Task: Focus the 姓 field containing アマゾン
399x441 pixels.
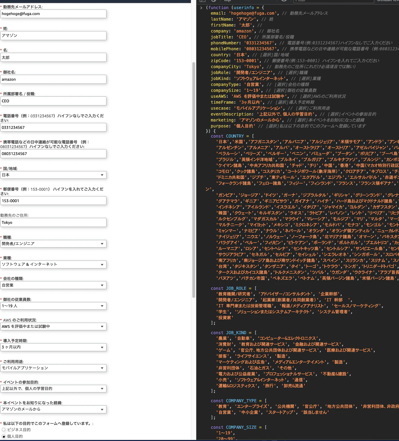Action: pos(53,36)
